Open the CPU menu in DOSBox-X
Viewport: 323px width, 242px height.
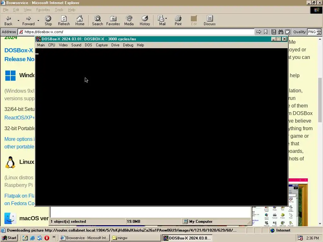click(52, 45)
